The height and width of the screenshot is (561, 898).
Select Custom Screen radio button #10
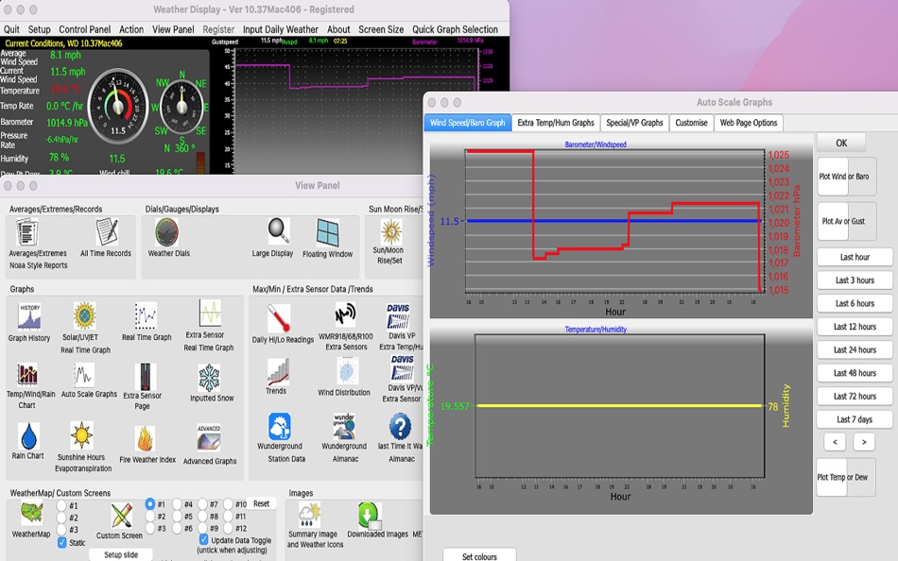228,504
